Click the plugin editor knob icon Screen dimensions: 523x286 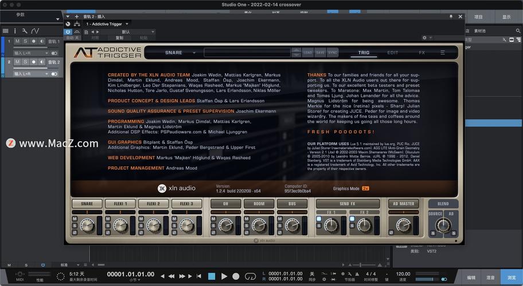click(68, 24)
